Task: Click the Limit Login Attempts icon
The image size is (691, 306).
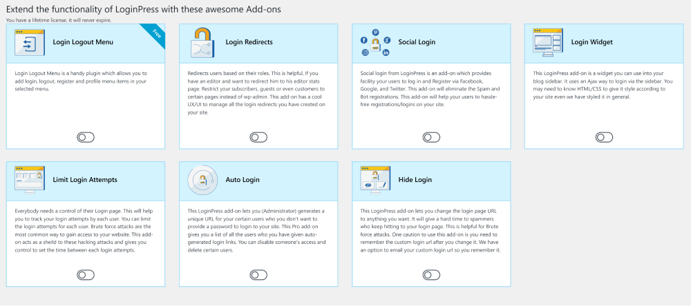Action: pos(30,181)
